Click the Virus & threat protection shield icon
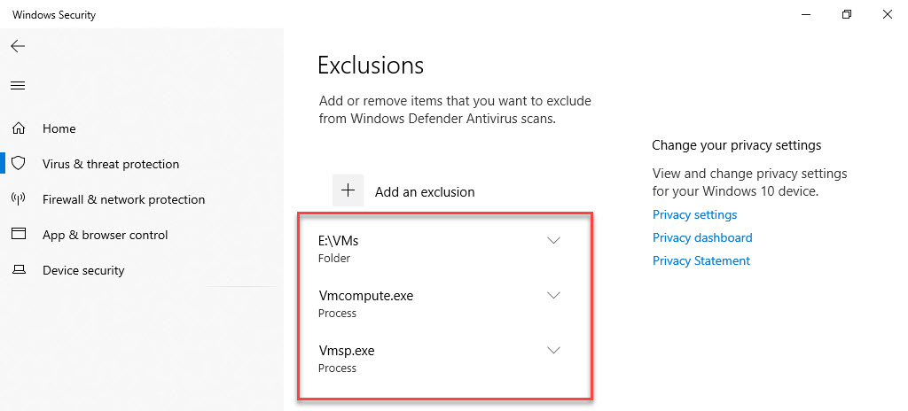908x411 pixels. 18,164
